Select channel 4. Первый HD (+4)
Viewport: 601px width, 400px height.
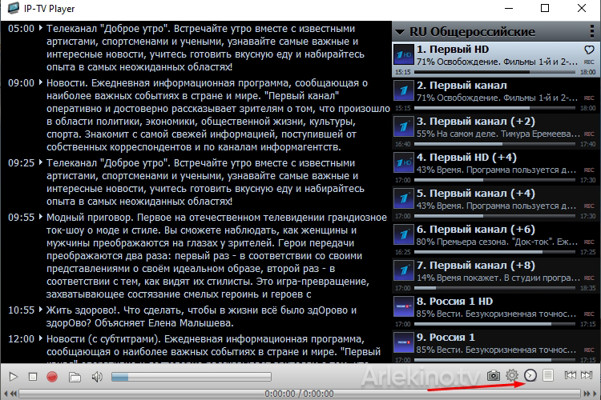(x=495, y=168)
